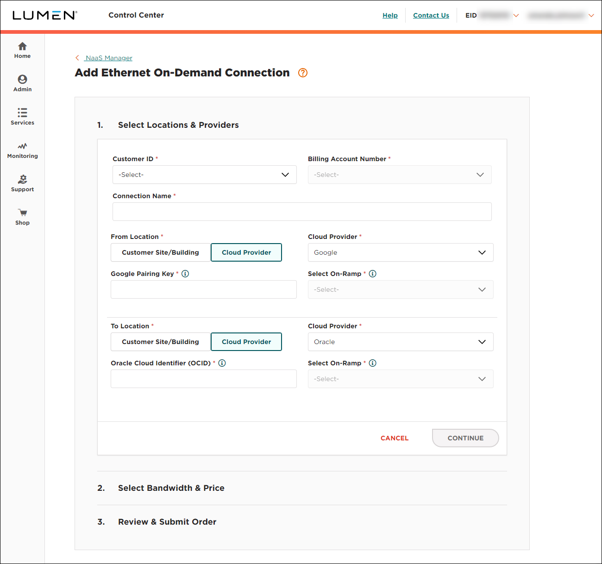Screen dimensions: 602x564
Task: Open the Cloud Provider dropdown showing Google
Action: click(401, 252)
